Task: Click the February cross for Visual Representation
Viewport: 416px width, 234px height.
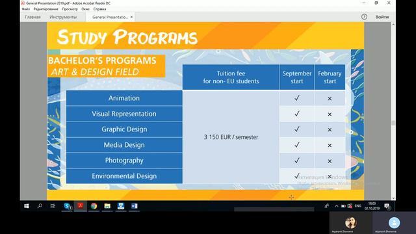Action: click(x=330, y=114)
